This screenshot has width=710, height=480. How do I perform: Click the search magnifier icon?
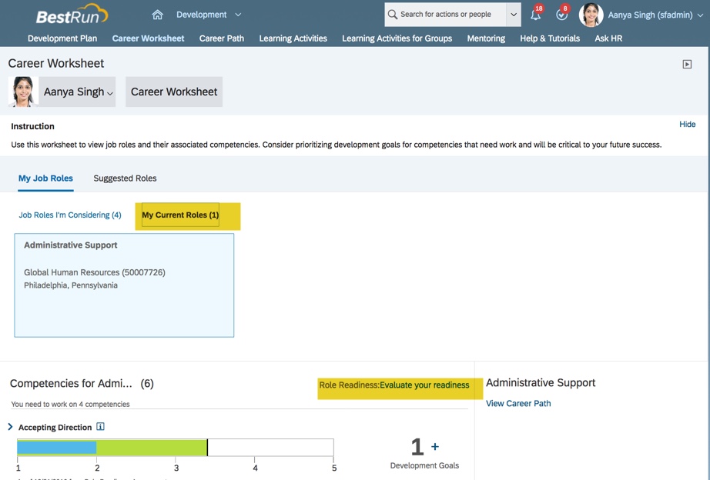click(393, 15)
